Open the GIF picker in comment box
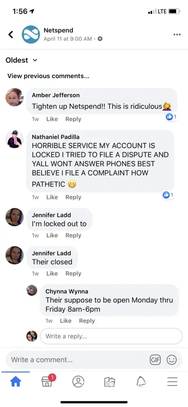Image resolution: width=188 pixels, height=407 pixels. point(155,360)
